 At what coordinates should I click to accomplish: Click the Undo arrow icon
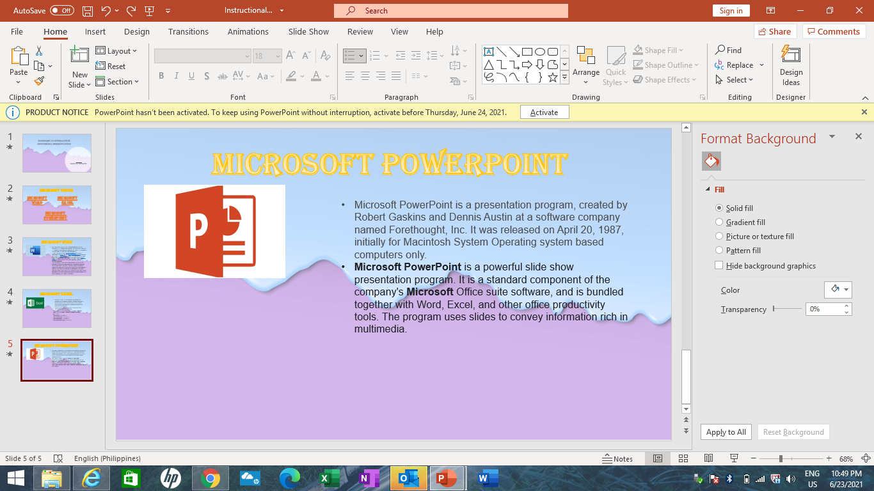pos(106,10)
